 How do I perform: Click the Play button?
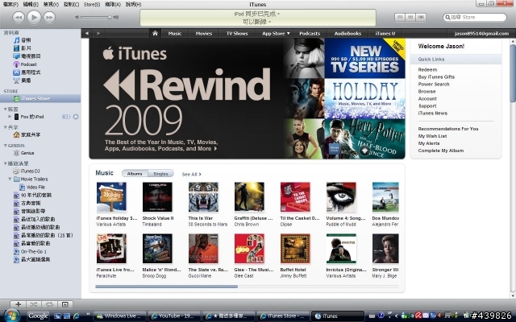click(34, 17)
